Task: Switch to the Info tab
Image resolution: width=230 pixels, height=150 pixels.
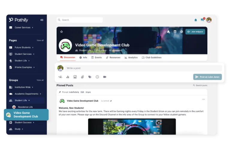Action: (83, 57)
